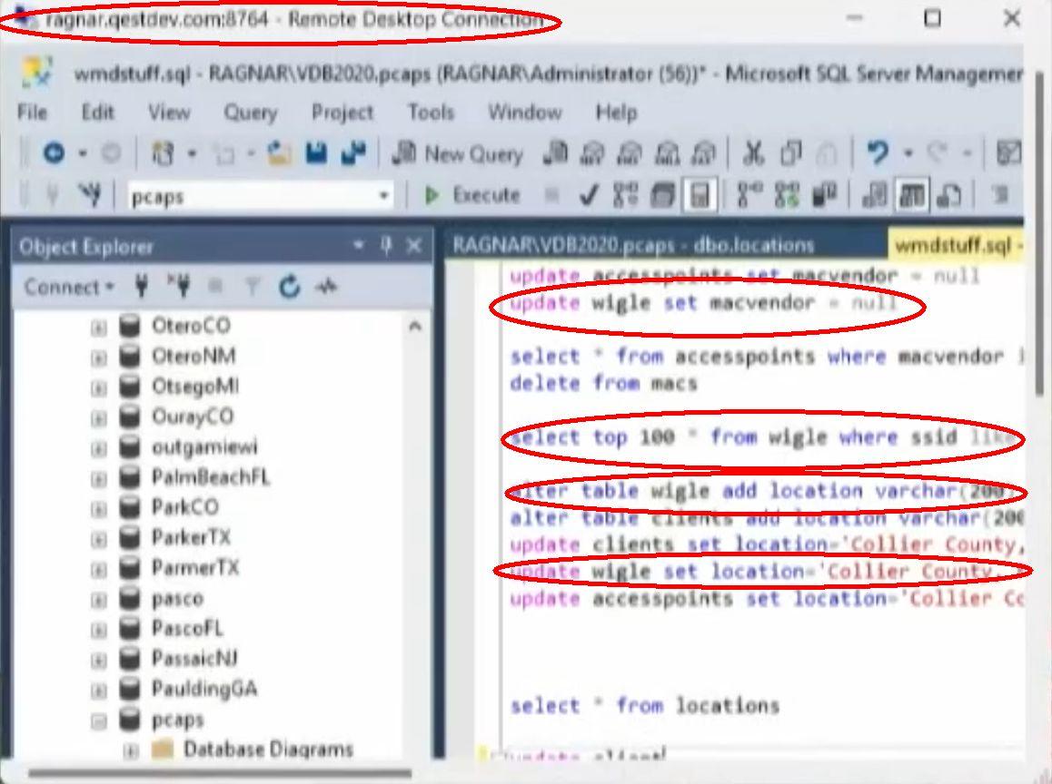This screenshot has height=784, width=1052.
Task: Click the New Query button
Action: (458, 154)
